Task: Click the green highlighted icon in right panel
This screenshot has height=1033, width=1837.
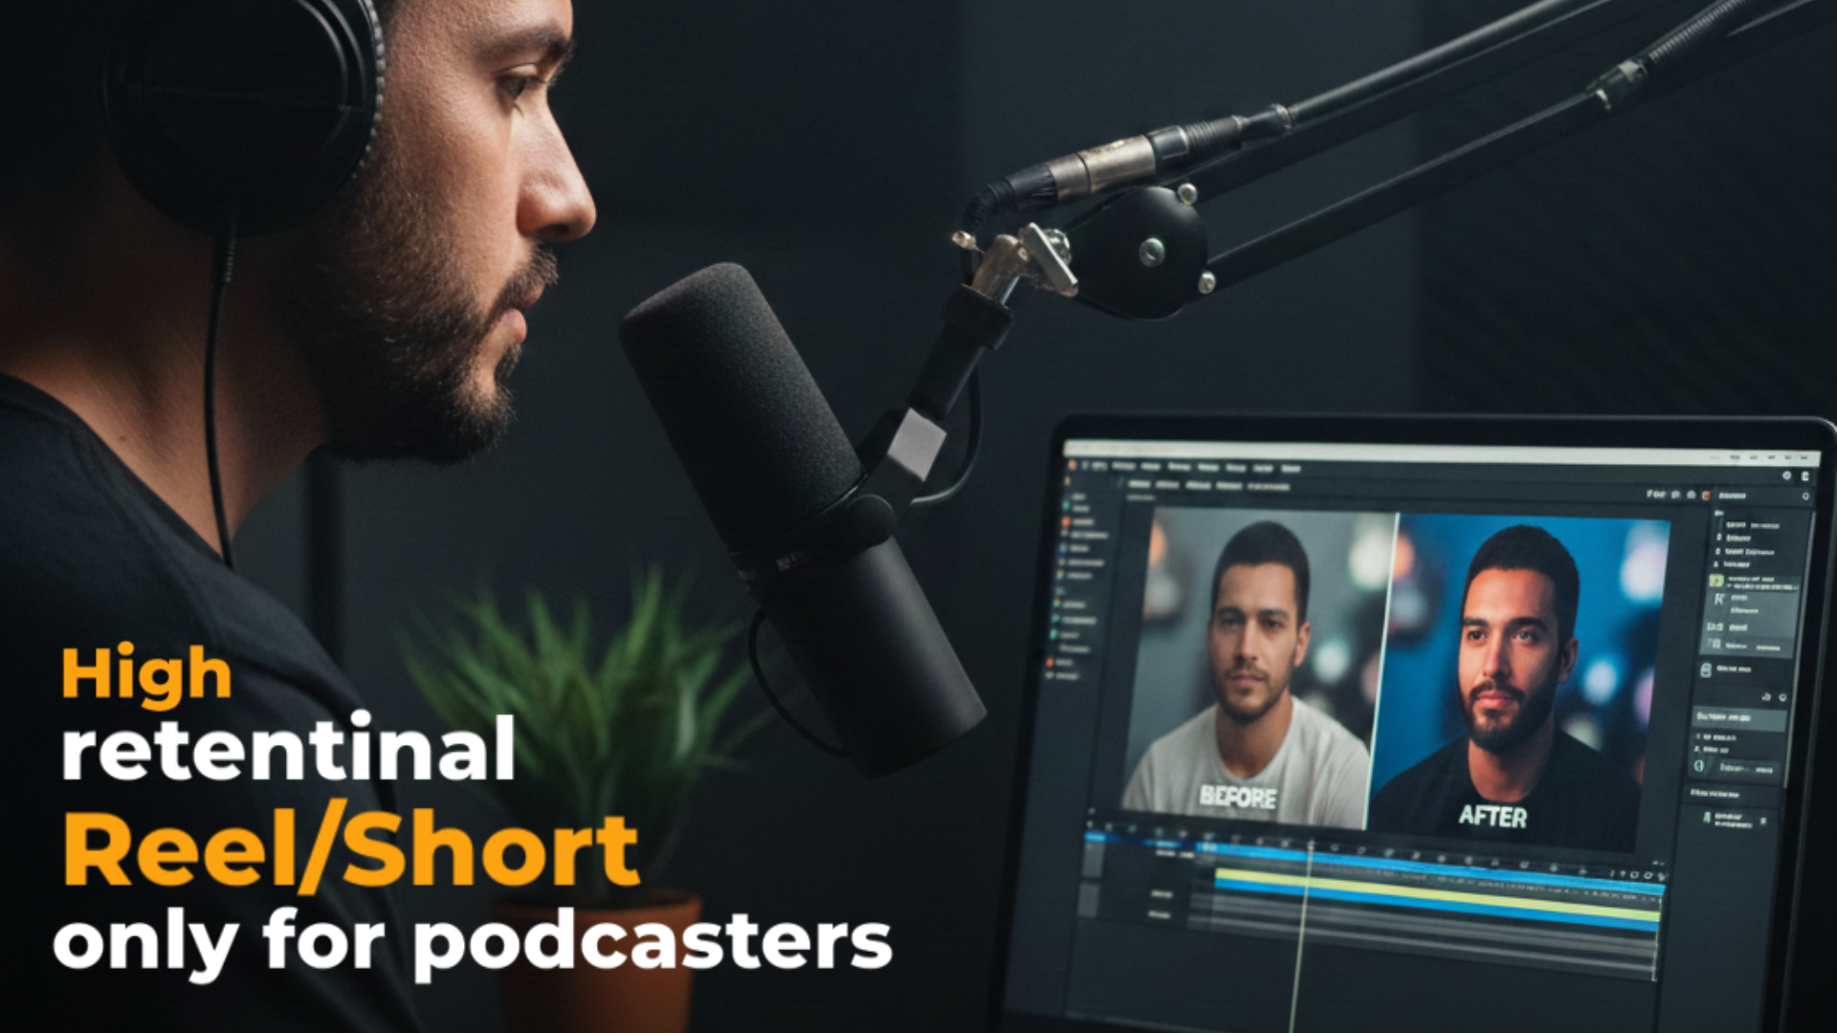Action: pyautogui.click(x=1715, y=581)
